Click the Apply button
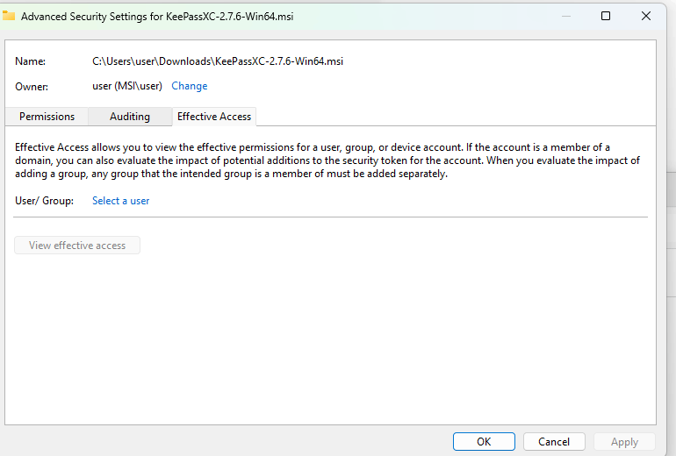The width and height of the screenshot is (676, 456). (624, 442)
